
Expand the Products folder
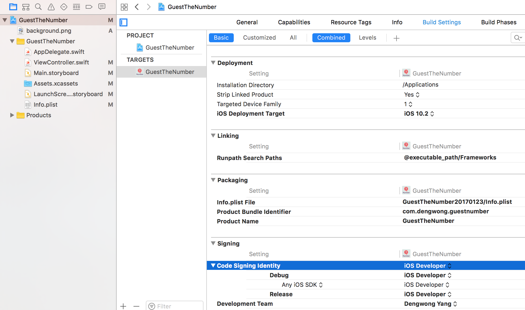point(12,115)
